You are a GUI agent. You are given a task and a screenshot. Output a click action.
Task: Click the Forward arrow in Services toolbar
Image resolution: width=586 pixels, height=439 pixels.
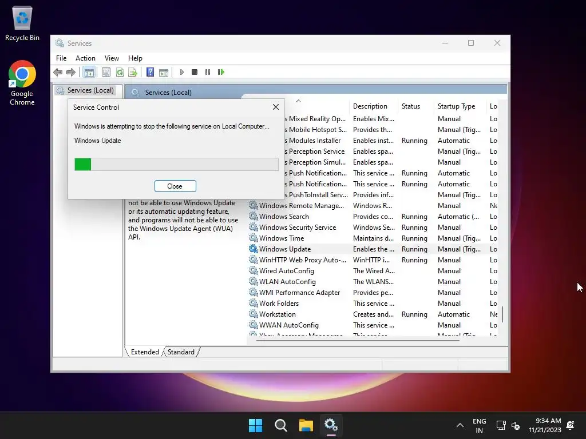click(x=70, y=72)
